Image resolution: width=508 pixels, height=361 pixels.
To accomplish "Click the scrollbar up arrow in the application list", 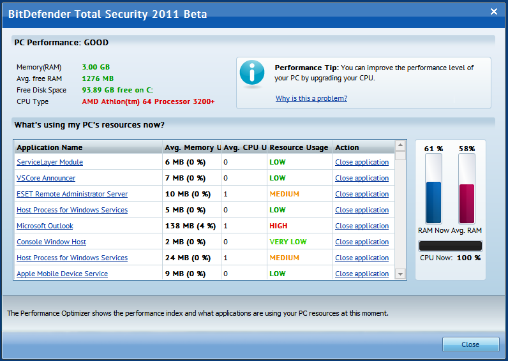I will [x=400, y=145].
